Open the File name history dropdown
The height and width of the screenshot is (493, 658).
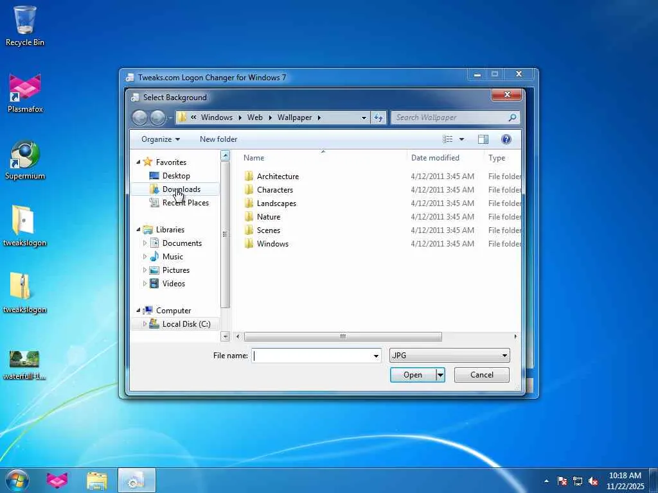pos(376,356)
